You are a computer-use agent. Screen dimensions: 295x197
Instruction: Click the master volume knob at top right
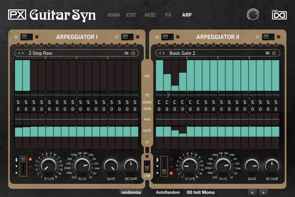pyautogui.click(x=253, y=14)
